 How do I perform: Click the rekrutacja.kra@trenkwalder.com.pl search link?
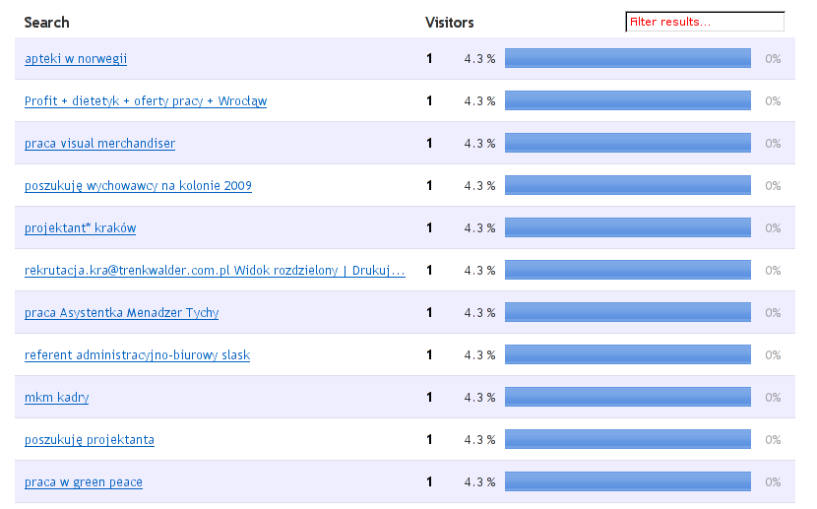(215, 271)
